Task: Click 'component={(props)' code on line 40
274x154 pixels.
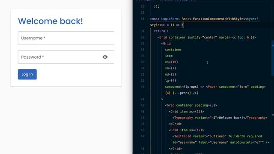Action: 182,87
